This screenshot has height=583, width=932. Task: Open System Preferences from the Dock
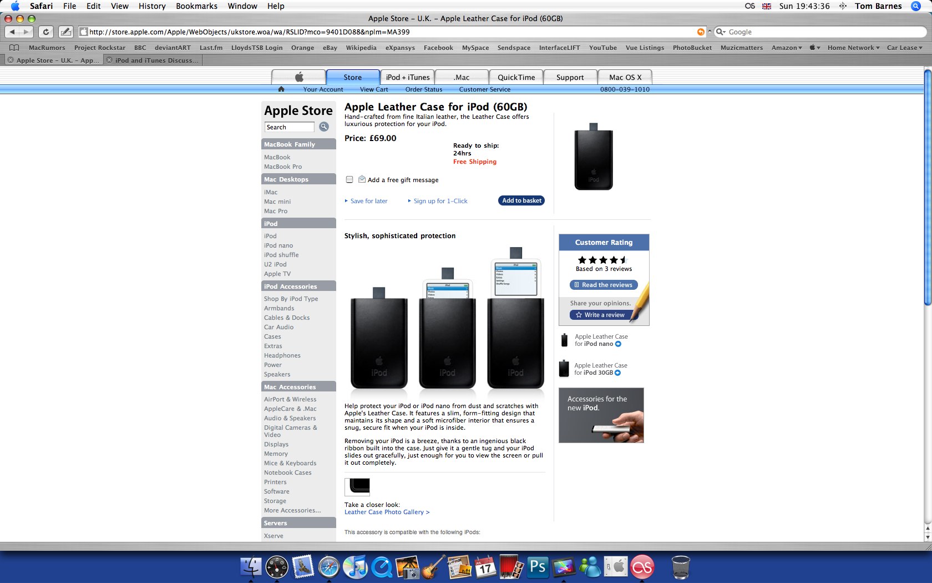coord(615,566)
